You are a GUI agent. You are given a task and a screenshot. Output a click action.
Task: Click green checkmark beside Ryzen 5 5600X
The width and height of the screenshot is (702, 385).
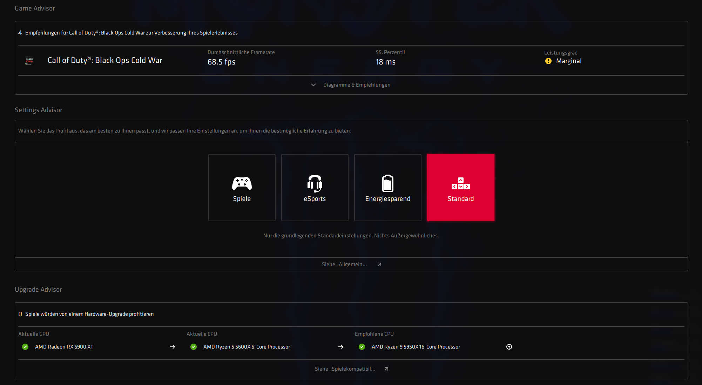coord(194,347)
